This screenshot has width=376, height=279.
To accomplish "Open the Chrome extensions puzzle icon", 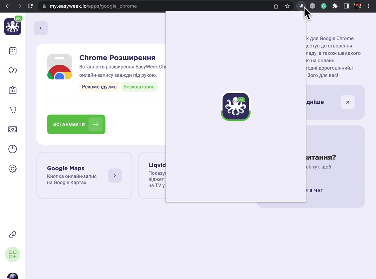I will tap(335, 6).
